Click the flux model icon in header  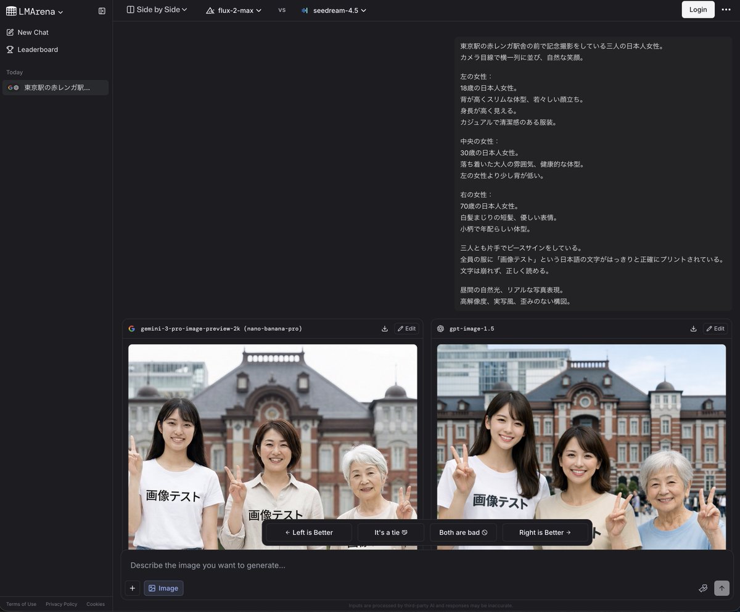210,10
